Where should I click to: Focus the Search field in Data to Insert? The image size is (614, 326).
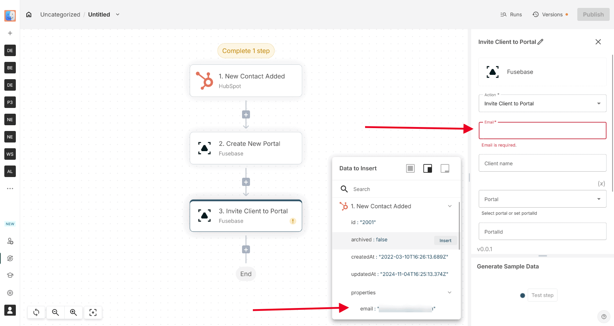coord(396,189)
